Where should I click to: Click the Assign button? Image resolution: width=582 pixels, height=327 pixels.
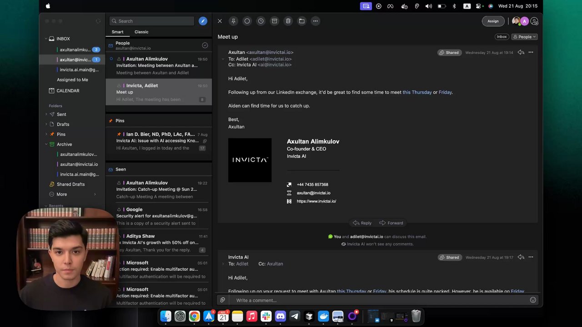493,21
